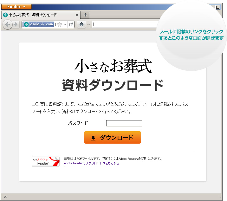Click the tab favicon for 小さなお葬式
Screen dimensions: 227x201
[x=5, y=15]
